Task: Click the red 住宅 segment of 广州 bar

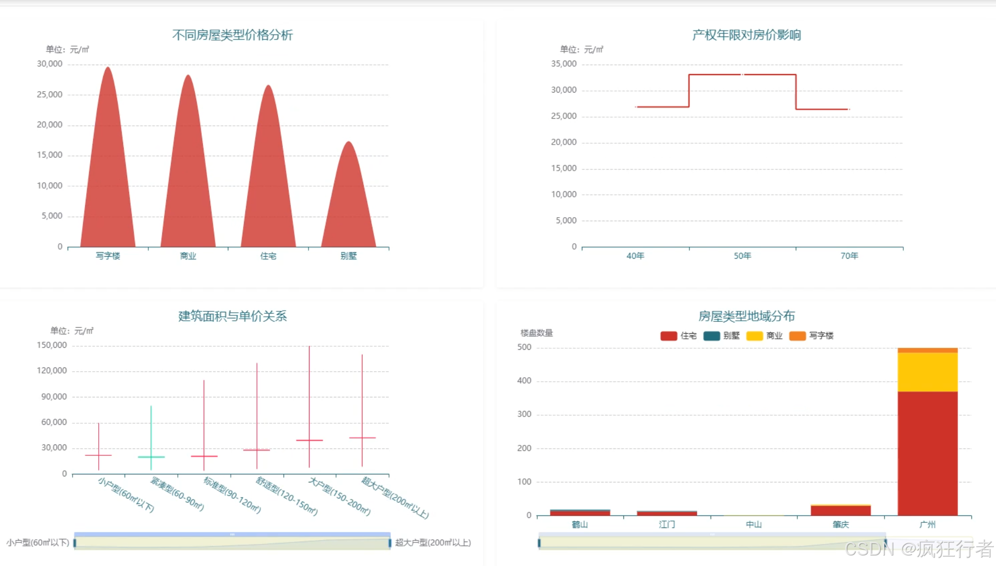Action: [927, 453]
